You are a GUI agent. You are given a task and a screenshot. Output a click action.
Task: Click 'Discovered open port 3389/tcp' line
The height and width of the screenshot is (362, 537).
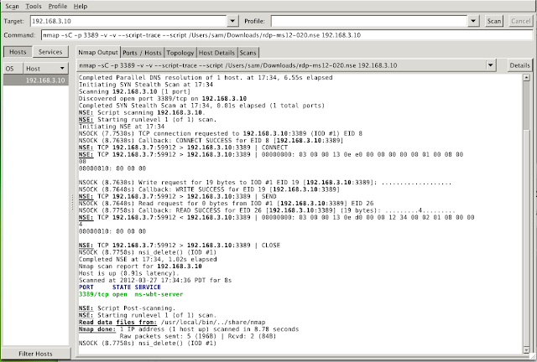point(162,99)
